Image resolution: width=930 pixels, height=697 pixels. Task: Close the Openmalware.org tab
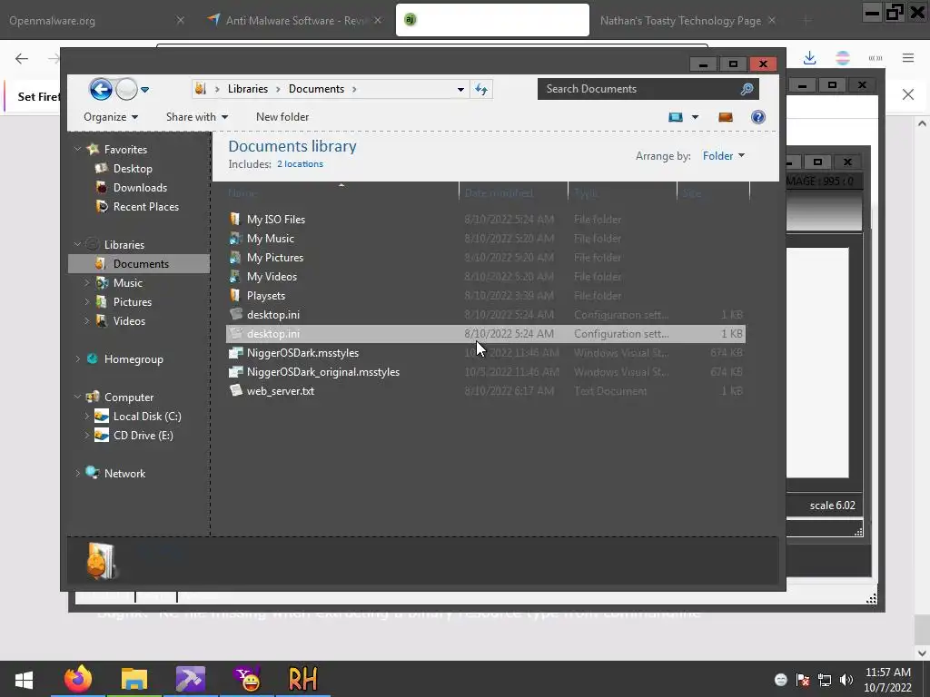click(181, 20)
